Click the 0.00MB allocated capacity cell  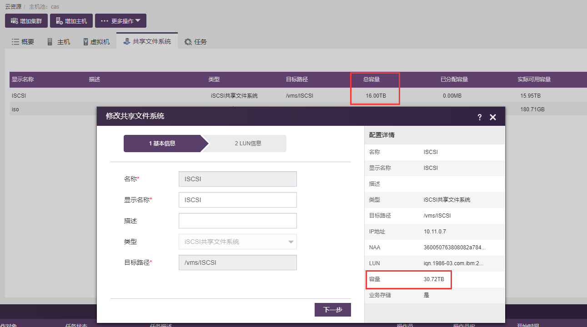coord(452,96)
